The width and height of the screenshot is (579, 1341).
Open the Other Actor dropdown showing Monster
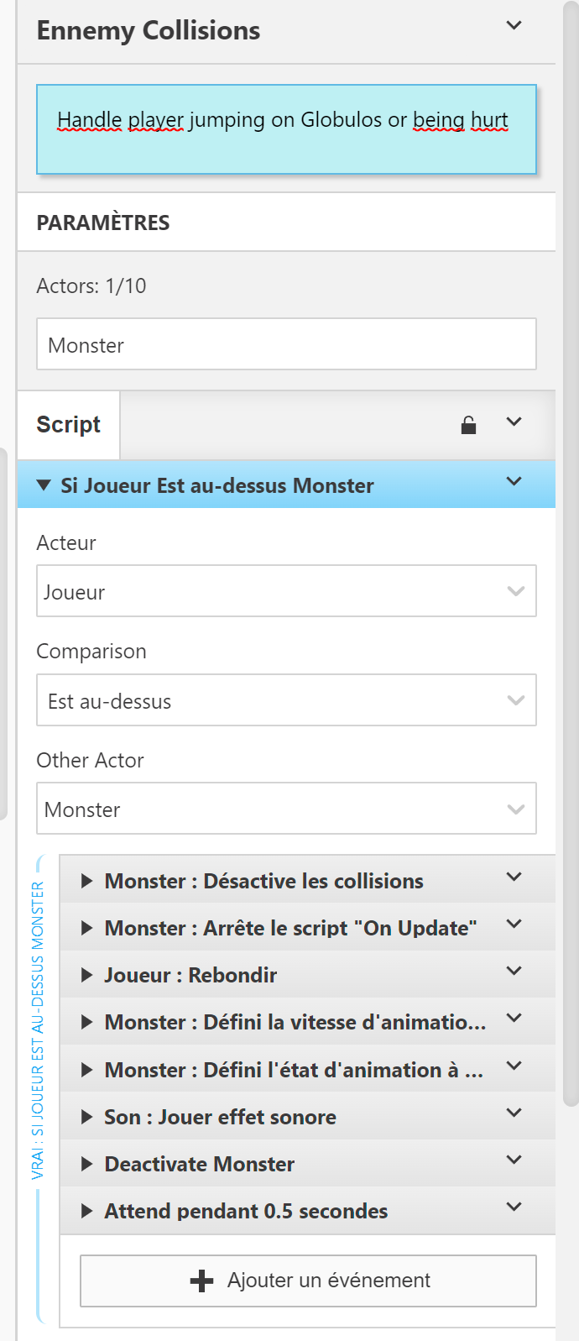point(286,809)
